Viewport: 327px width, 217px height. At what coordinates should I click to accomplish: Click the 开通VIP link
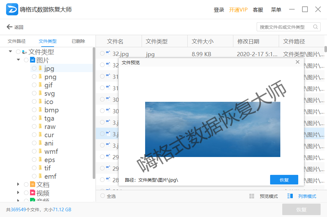[238, 10]
